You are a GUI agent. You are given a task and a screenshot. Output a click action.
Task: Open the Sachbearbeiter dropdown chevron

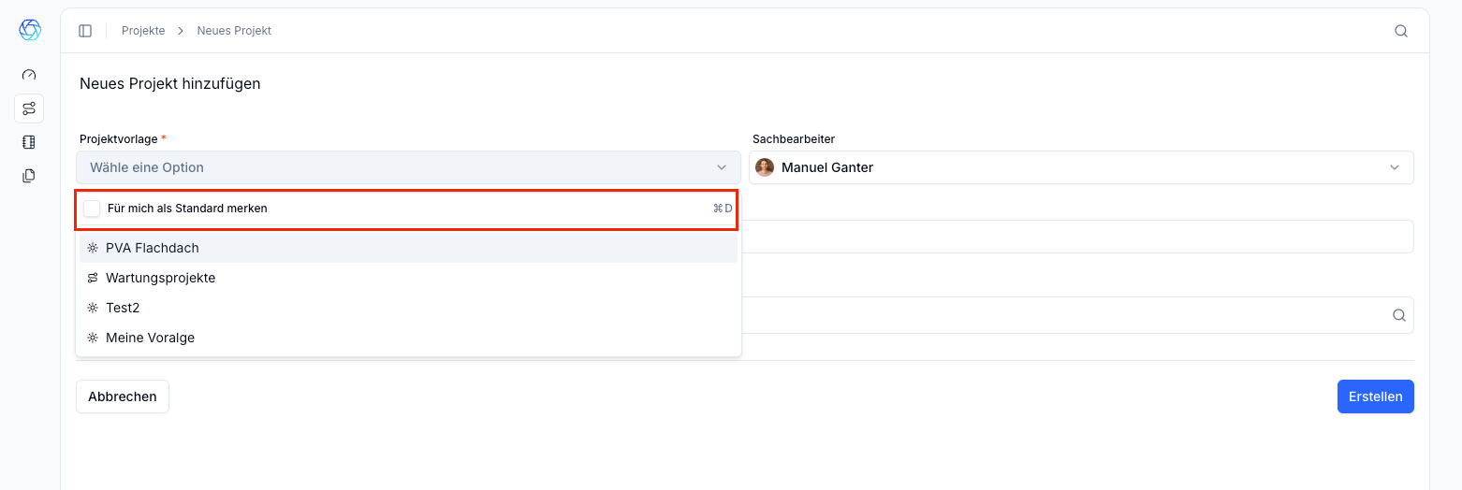point(1395,167)
